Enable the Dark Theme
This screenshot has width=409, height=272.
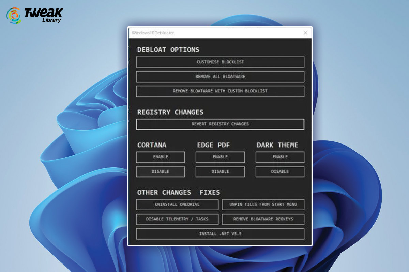pyautogui.click(x=279, y=157)
